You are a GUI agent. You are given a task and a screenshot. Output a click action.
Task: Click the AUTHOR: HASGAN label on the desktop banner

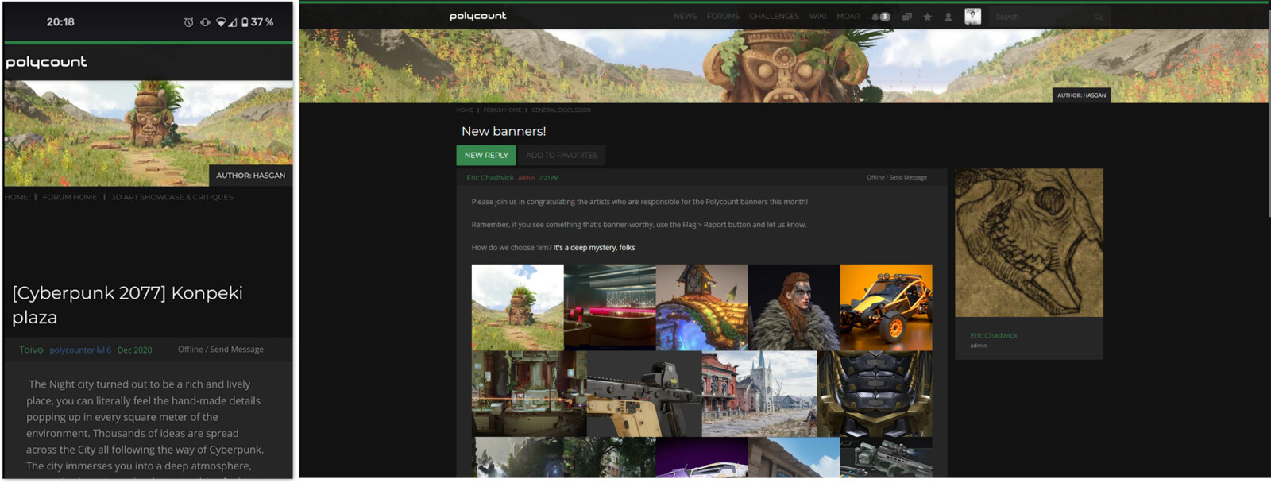1081,95
